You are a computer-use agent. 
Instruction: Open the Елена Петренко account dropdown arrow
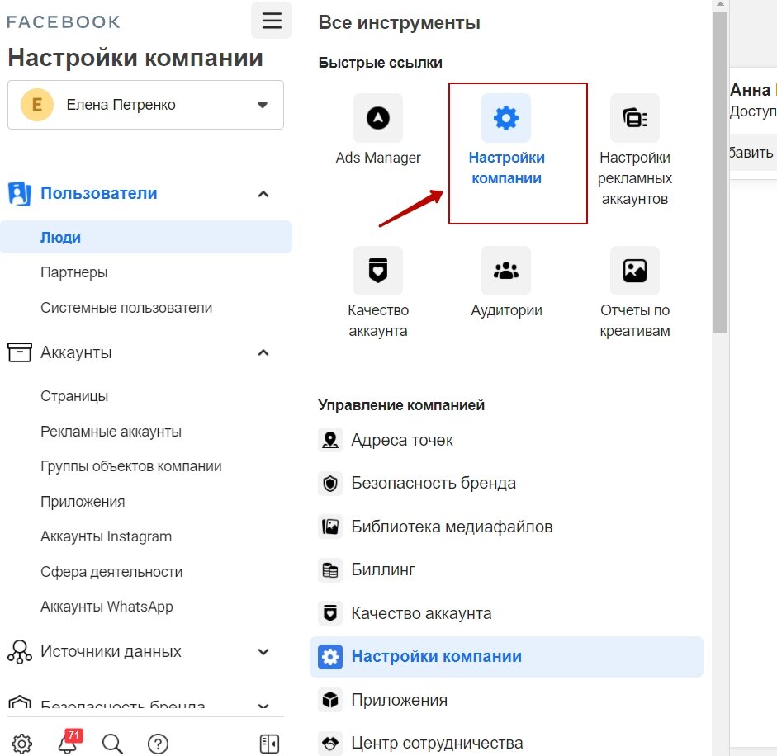(263, 105)
